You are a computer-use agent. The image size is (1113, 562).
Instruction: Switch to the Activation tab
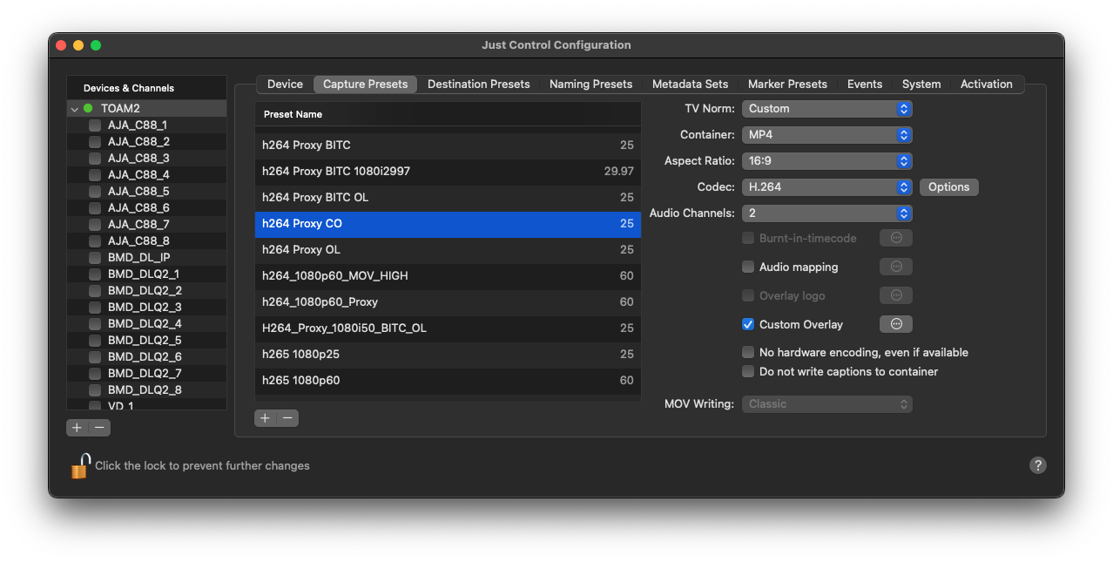pos(987,85)
